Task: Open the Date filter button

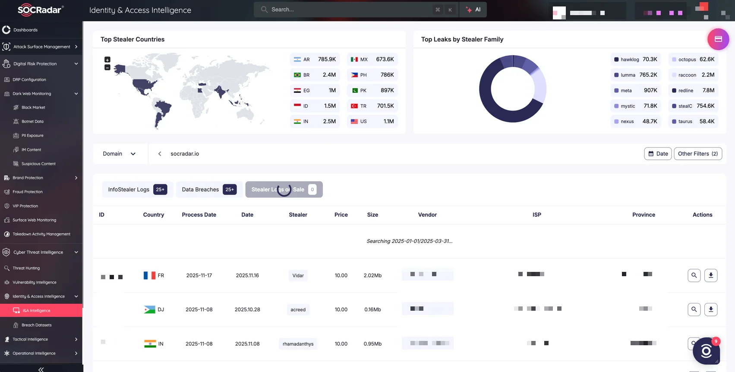Action: point(658,154)
